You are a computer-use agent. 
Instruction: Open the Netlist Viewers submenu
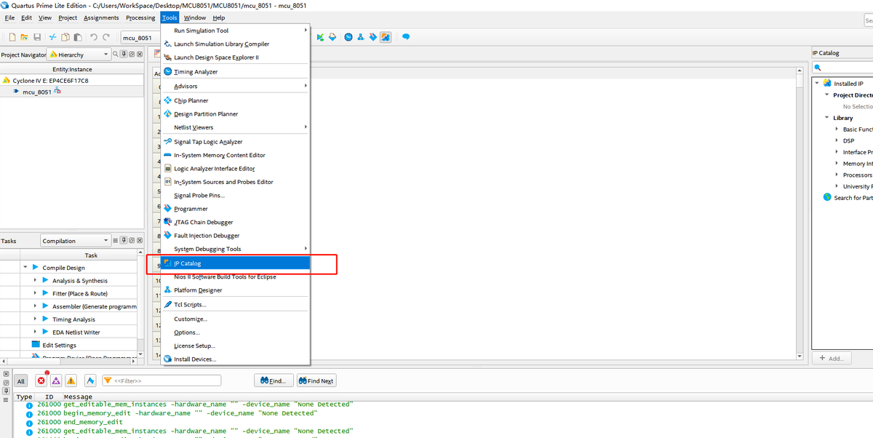pyautogui.click(x=236, y=127)
